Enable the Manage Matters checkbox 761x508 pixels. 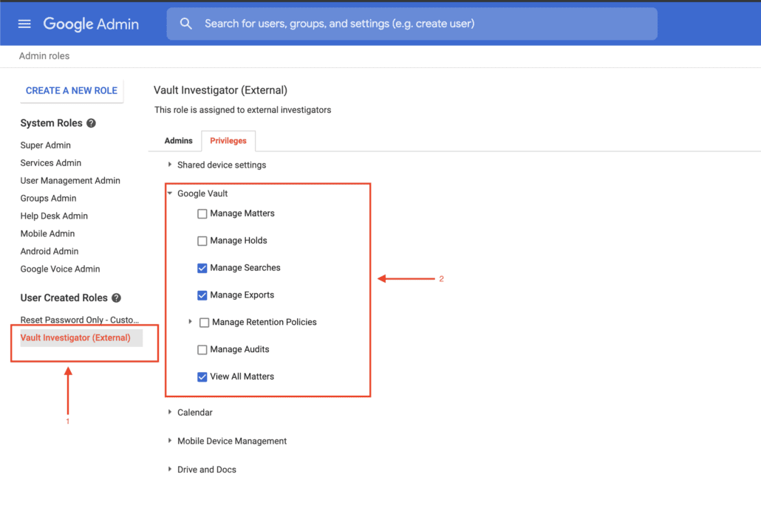tap(202, 213)
